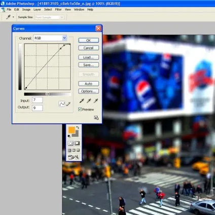The image size is (215, 215).
Task: Click the Auto button
Action: (89, 84)
